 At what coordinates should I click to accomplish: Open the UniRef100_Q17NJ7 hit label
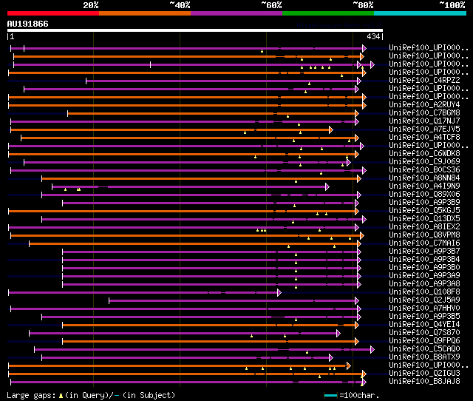pyautogui.click(x=424, y=121)
